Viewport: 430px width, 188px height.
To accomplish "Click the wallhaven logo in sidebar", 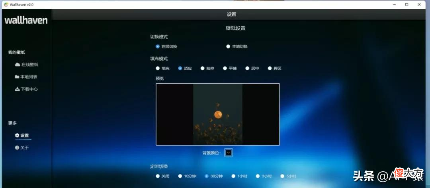I will 26,21.
